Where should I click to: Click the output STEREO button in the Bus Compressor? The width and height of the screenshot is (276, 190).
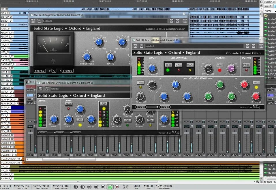point(67,71)
